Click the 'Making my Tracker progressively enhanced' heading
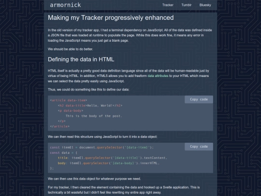The height and width of the screenshot is (196, 261). [x=111, y=18]
